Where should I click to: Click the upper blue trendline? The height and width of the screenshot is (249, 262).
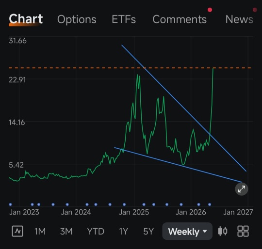(x=184, y=108)
